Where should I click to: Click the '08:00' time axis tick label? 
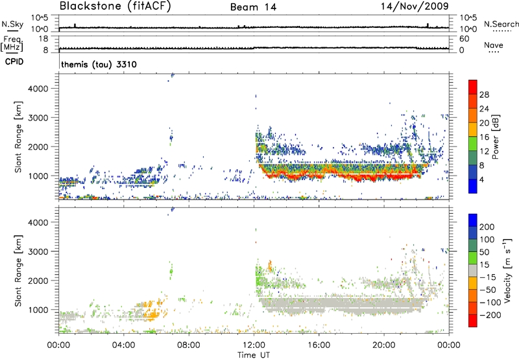pos(189,345)
